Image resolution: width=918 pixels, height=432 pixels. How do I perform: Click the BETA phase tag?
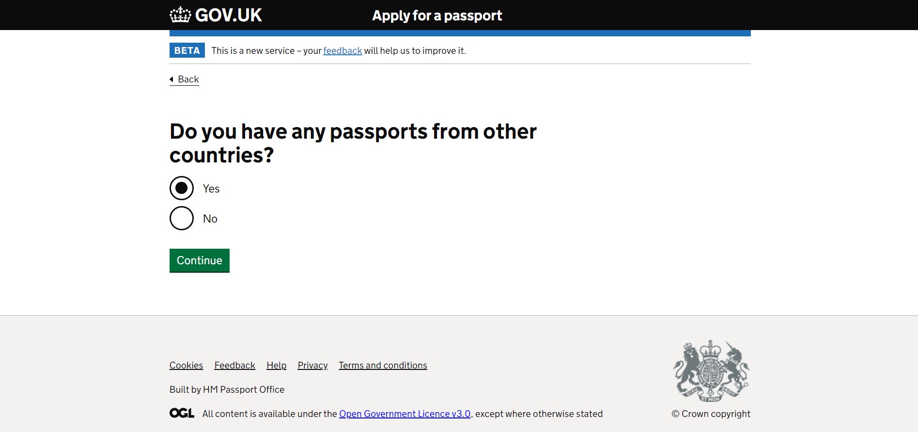187,50
